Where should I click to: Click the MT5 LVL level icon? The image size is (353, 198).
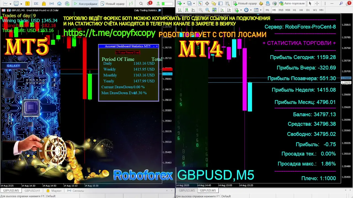point(158,4)
